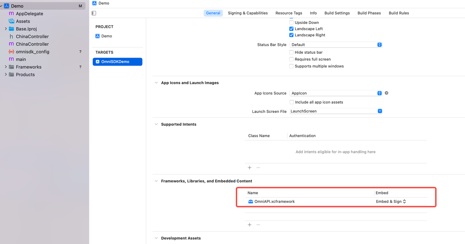The image size is (465, 244).
Task: Remove the selected framework with the minus icon
Action: coord(258,225)
